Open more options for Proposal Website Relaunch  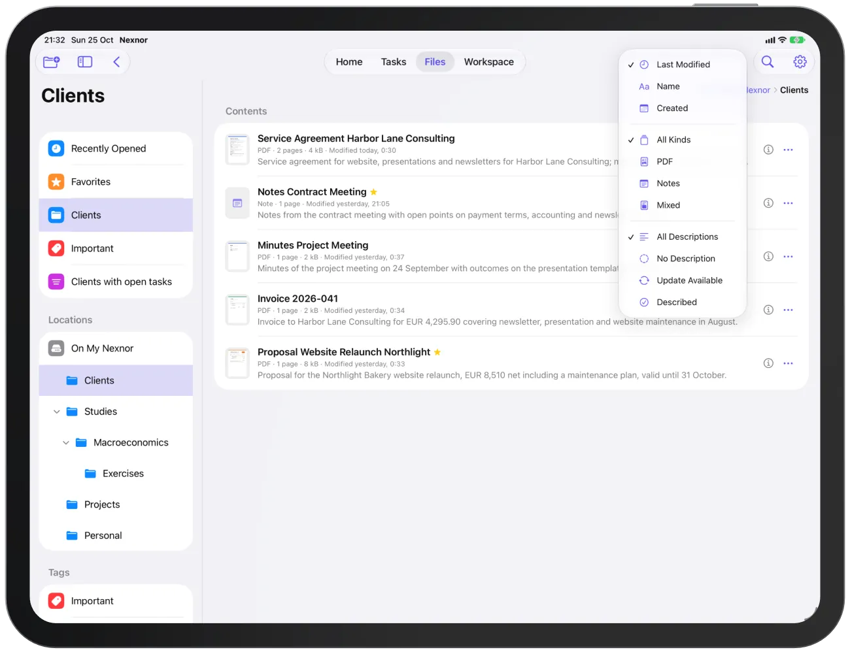tap(788, 363)
